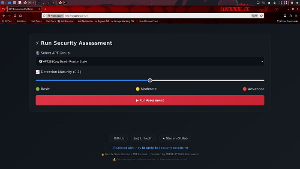Click the Advanced end of the slider track

(x=264, y=80)
